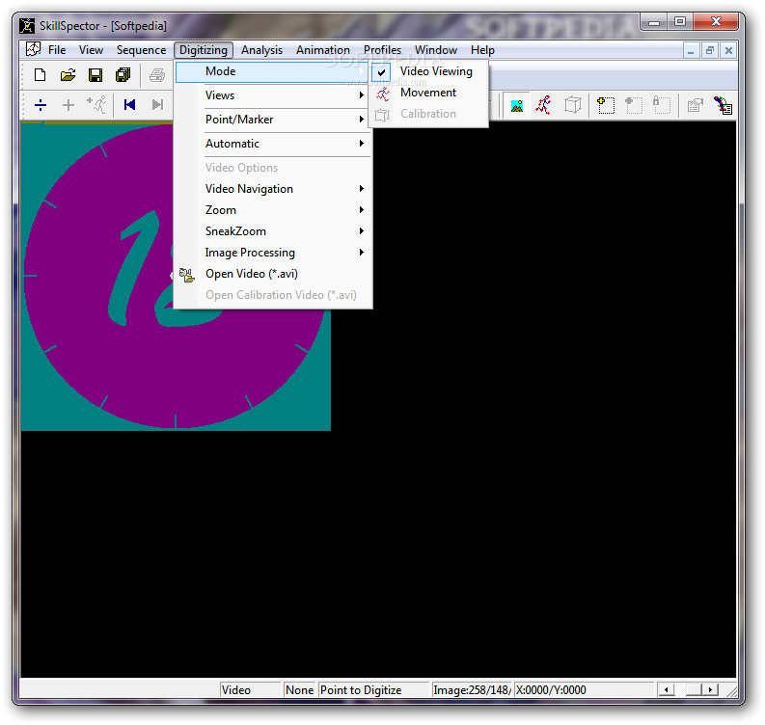
Task: Click the Open Video folder icon in menu
Action: click(186, 275)
